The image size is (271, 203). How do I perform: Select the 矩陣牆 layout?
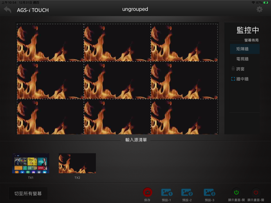244,49
